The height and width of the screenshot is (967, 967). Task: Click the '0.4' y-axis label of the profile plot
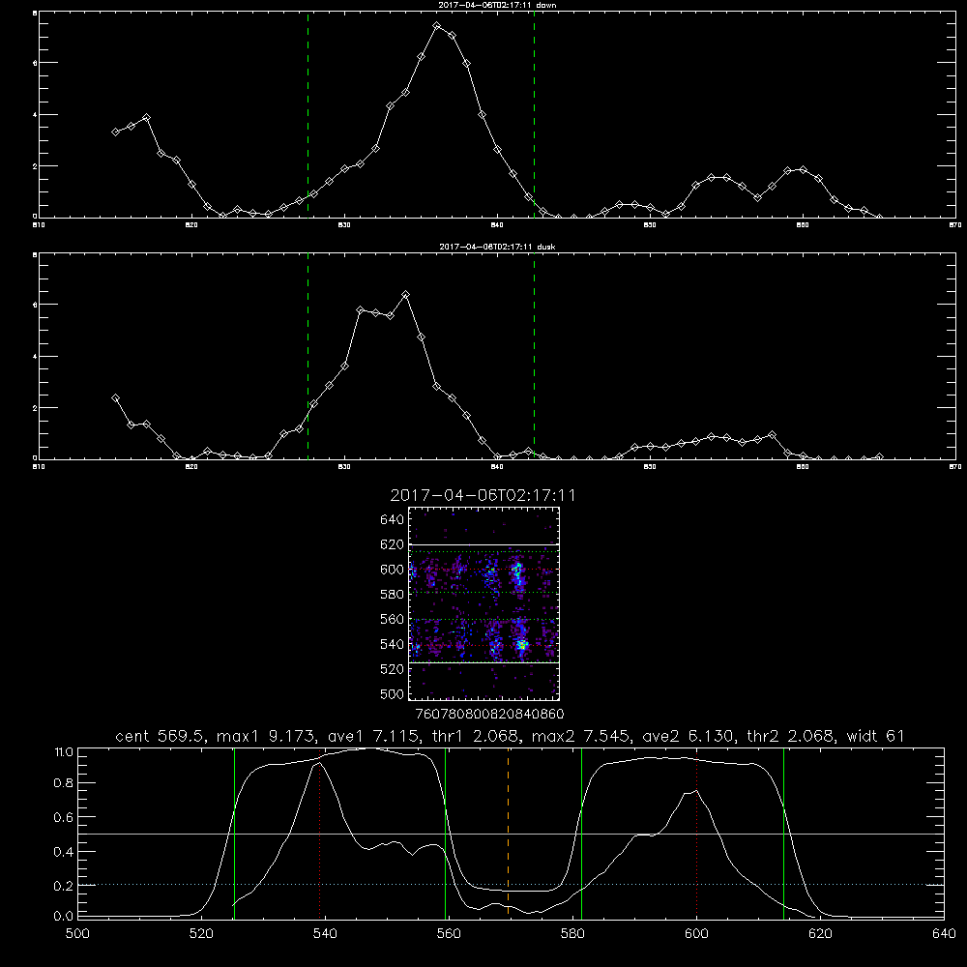pos(63,852)
